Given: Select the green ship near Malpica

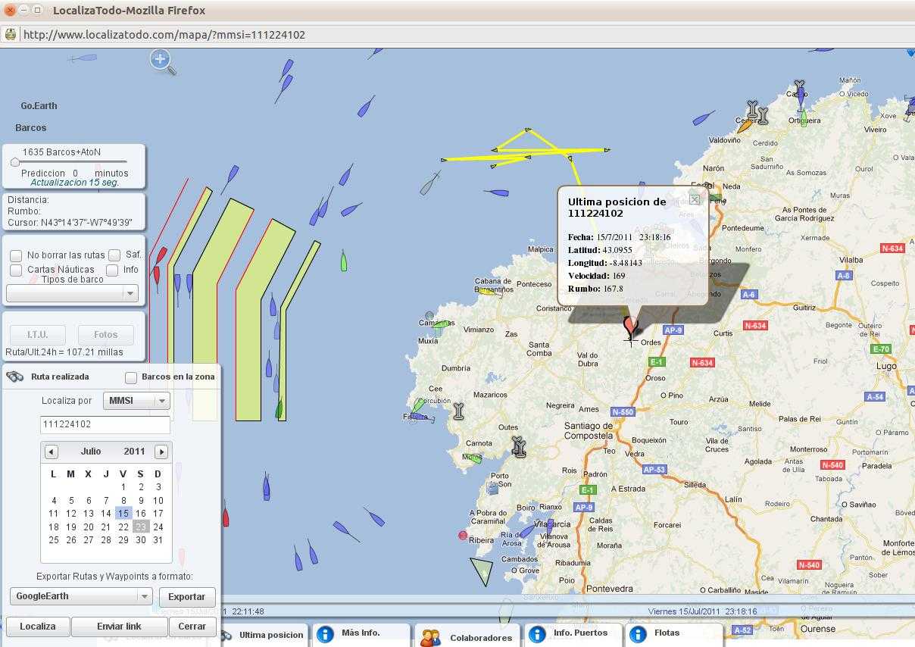Looking at the screenshot, I should point(344,261).
